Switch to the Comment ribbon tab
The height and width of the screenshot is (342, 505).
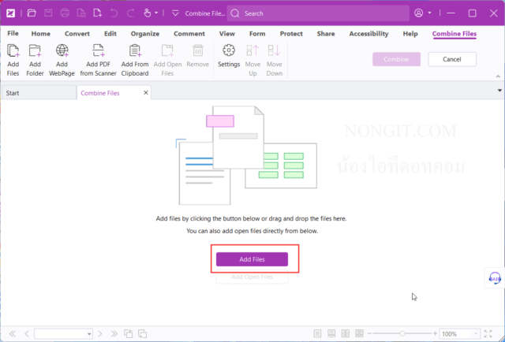189,33
